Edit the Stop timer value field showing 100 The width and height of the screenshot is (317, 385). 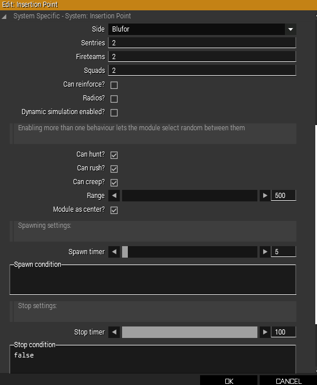tap(283, 332)
